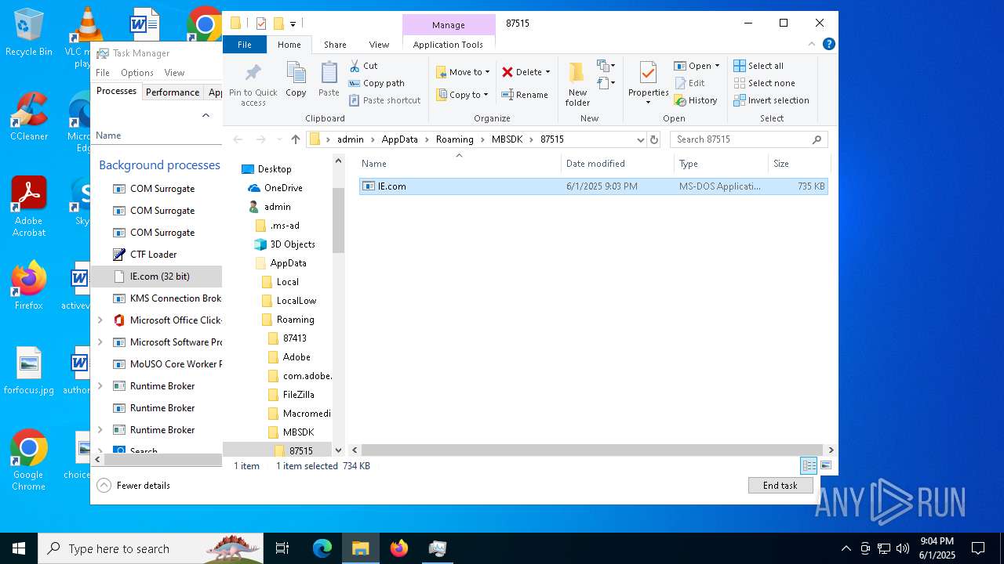Switch to the Share ribbon tab

pos(335,45)
